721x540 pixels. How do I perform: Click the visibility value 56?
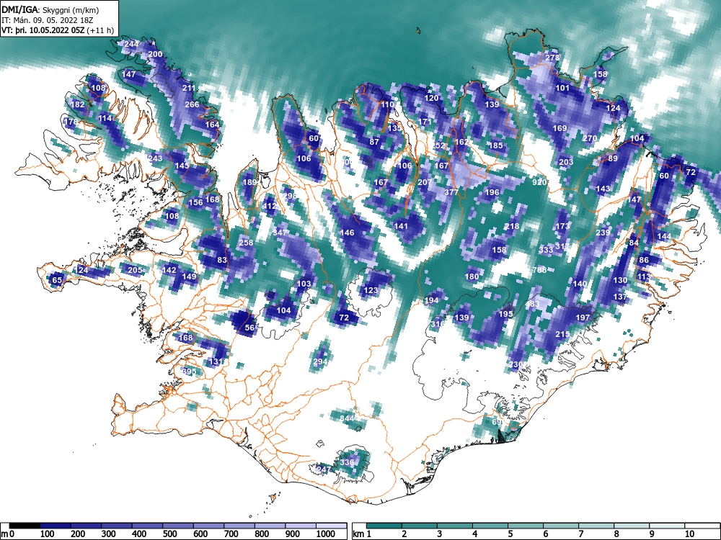249,328
